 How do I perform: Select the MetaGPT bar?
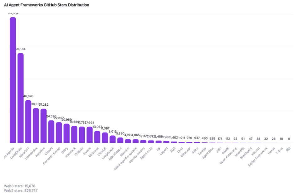[28, 122]
